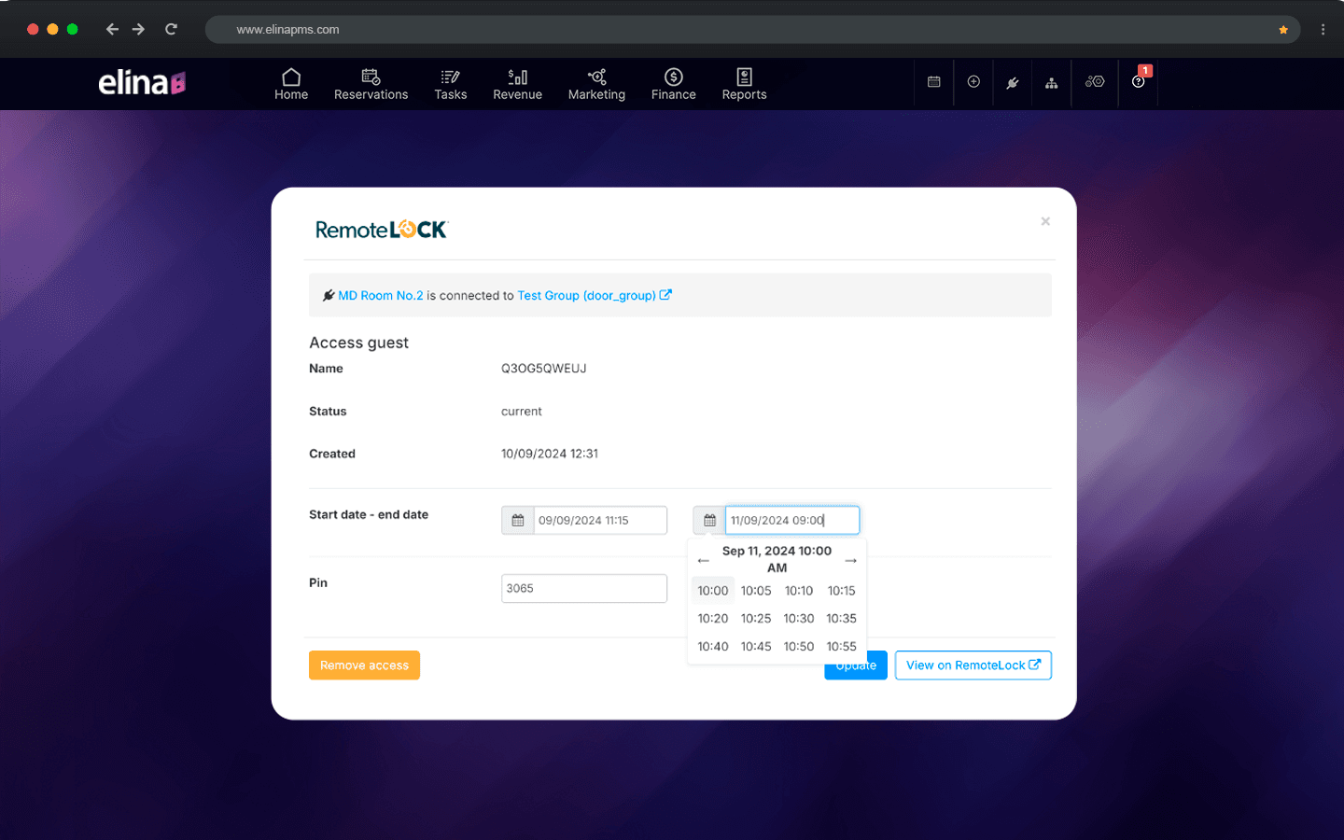Click the settings gears toolbar icon
1344x840 pixels.
coord(1095,82)
